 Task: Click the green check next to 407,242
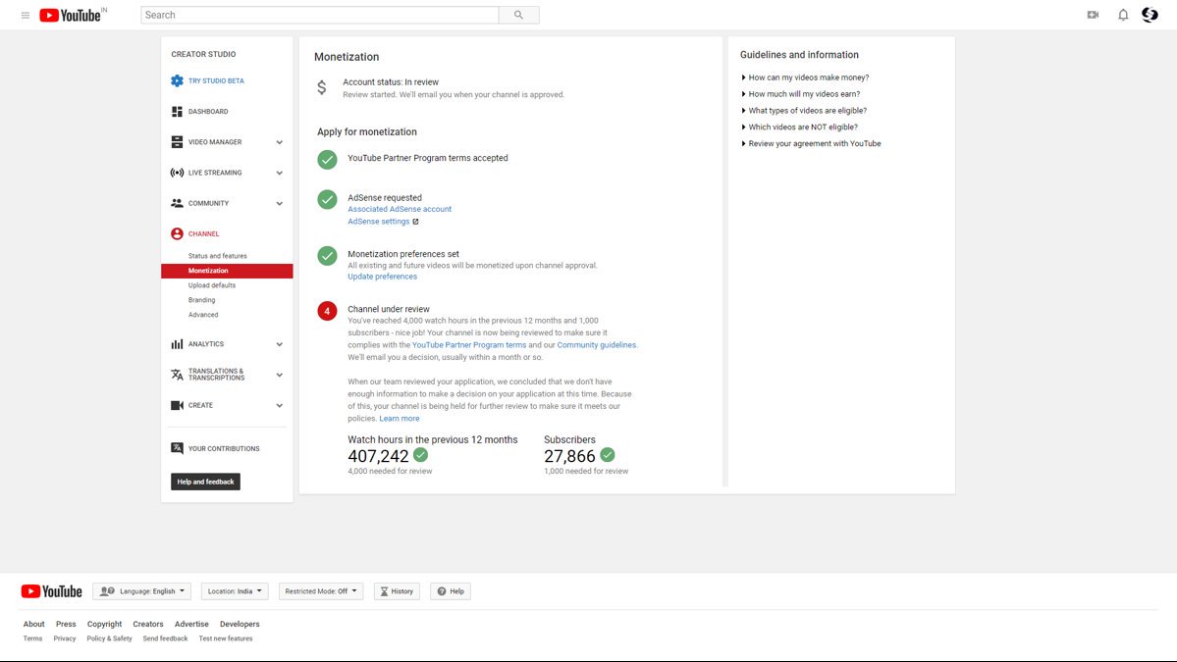click(x=421, y=454)
